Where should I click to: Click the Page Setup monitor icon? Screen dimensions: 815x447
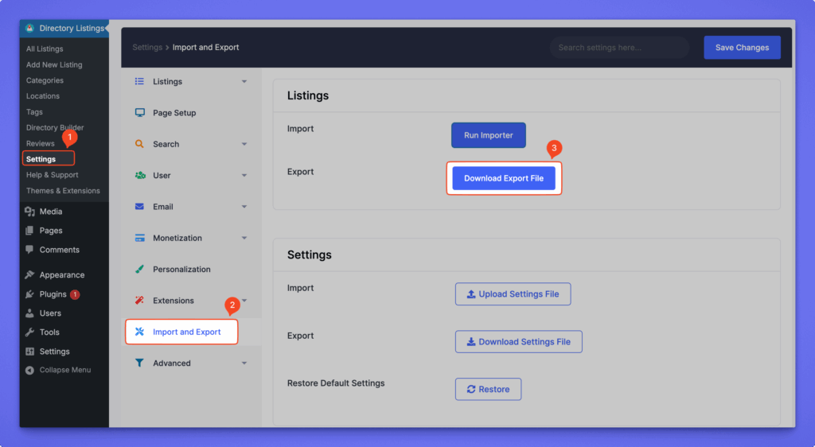139,113
